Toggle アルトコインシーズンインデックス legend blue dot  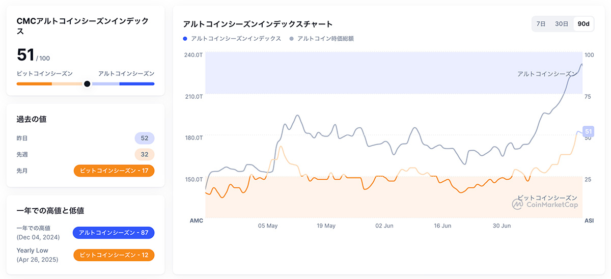[x=185, y=39]
